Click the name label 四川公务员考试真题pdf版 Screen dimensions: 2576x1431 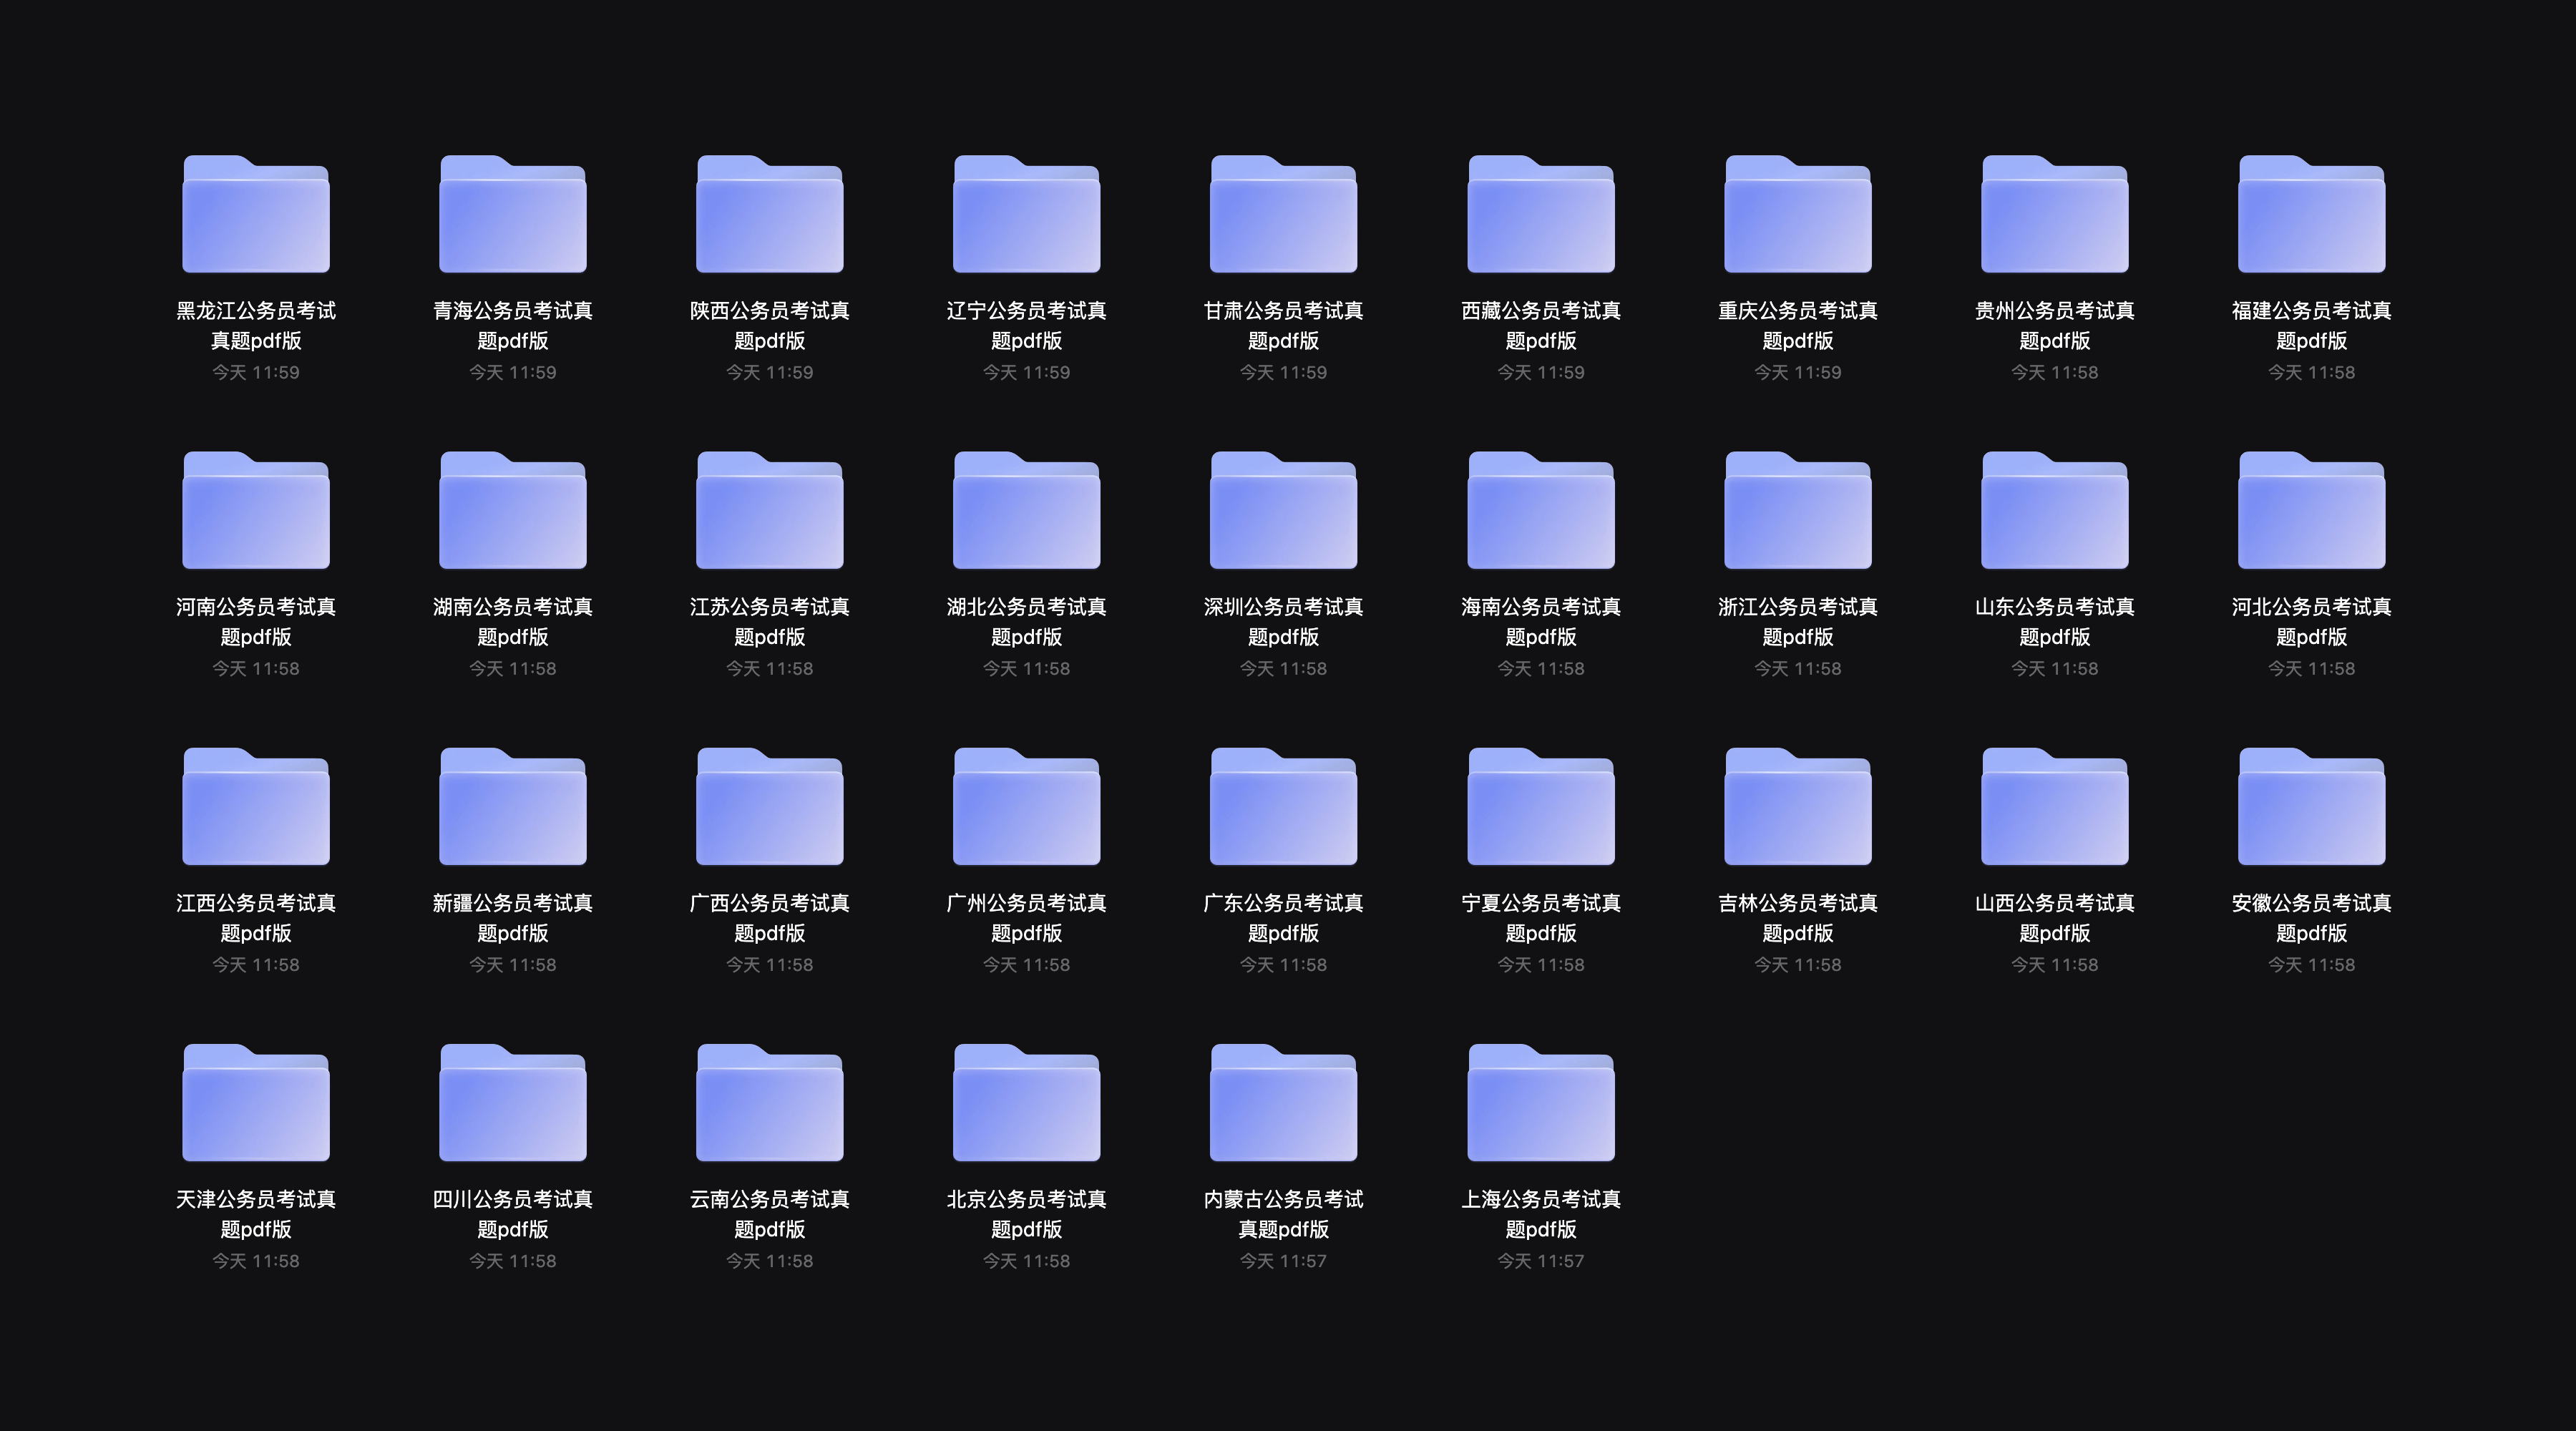513,1213
